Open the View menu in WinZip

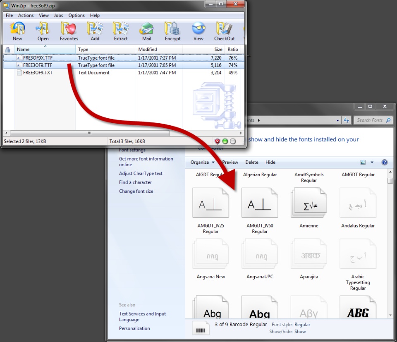(43, 15)
